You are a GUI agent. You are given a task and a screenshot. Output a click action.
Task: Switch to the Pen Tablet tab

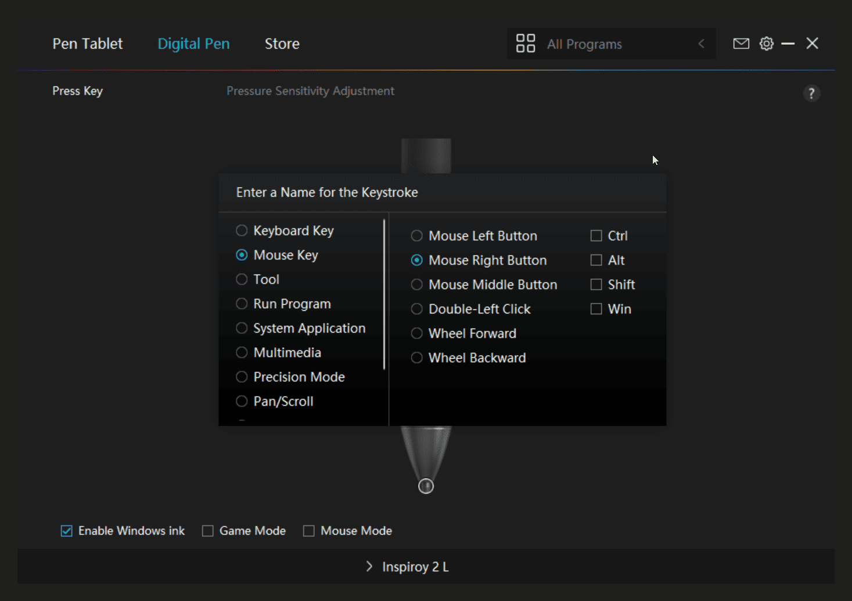tap(88, 44)
